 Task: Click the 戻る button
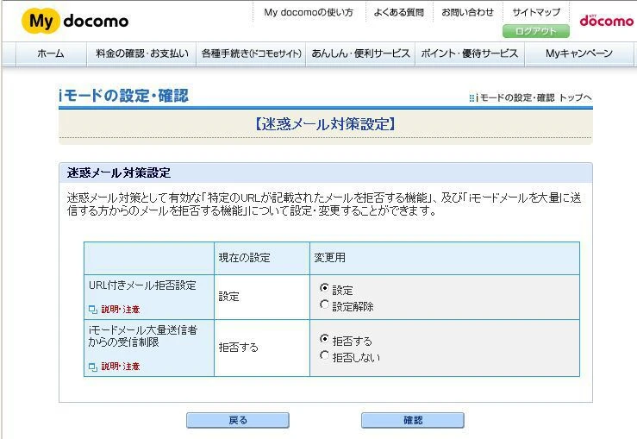tap(238, 420)
